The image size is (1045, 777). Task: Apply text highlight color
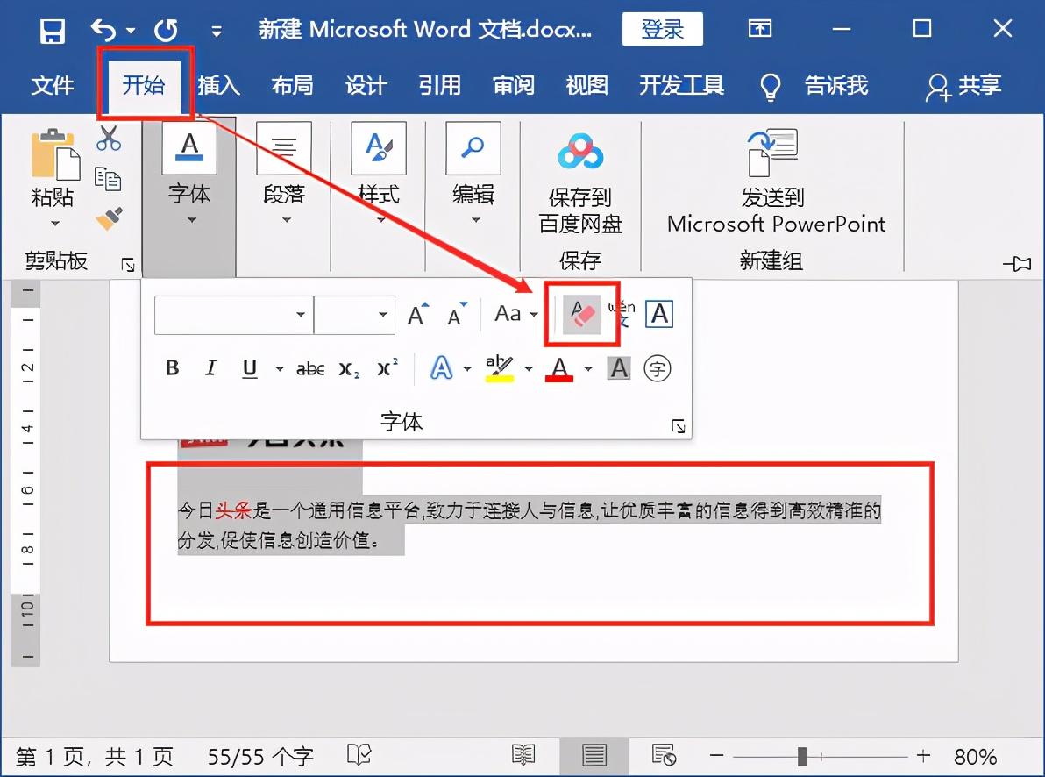pos(501,367)
